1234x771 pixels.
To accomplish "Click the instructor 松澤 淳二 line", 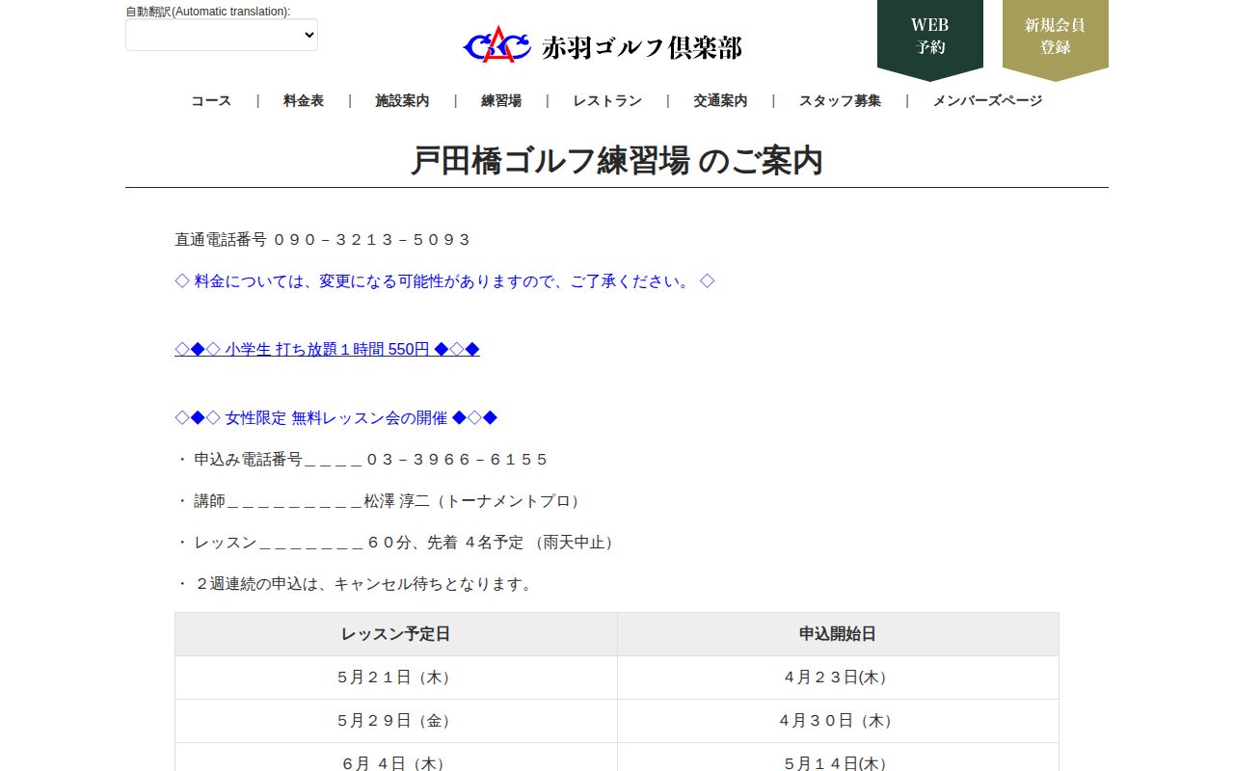I will pyautogui.click(x=379, y=500).
